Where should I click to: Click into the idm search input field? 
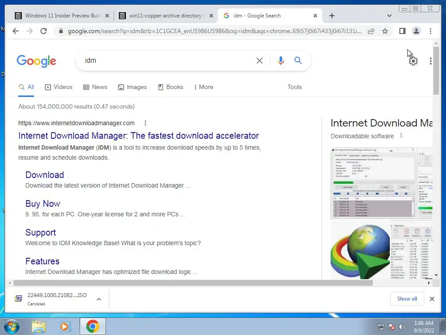pyautogui.click(x=168, y=60)
